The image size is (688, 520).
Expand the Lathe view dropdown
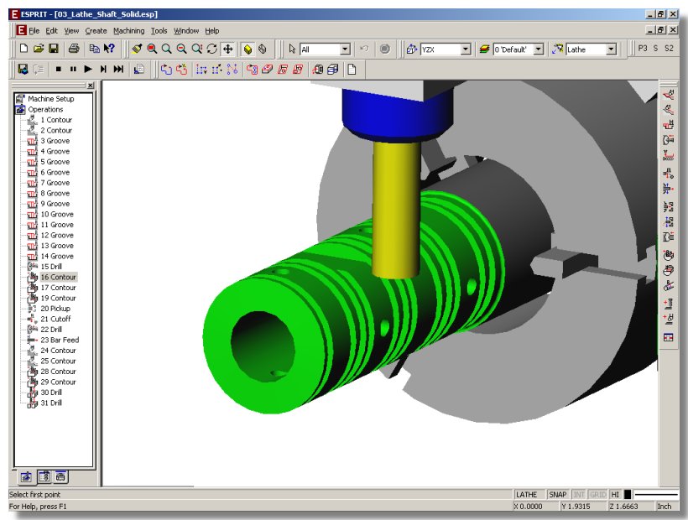click(x=611, y=49)
